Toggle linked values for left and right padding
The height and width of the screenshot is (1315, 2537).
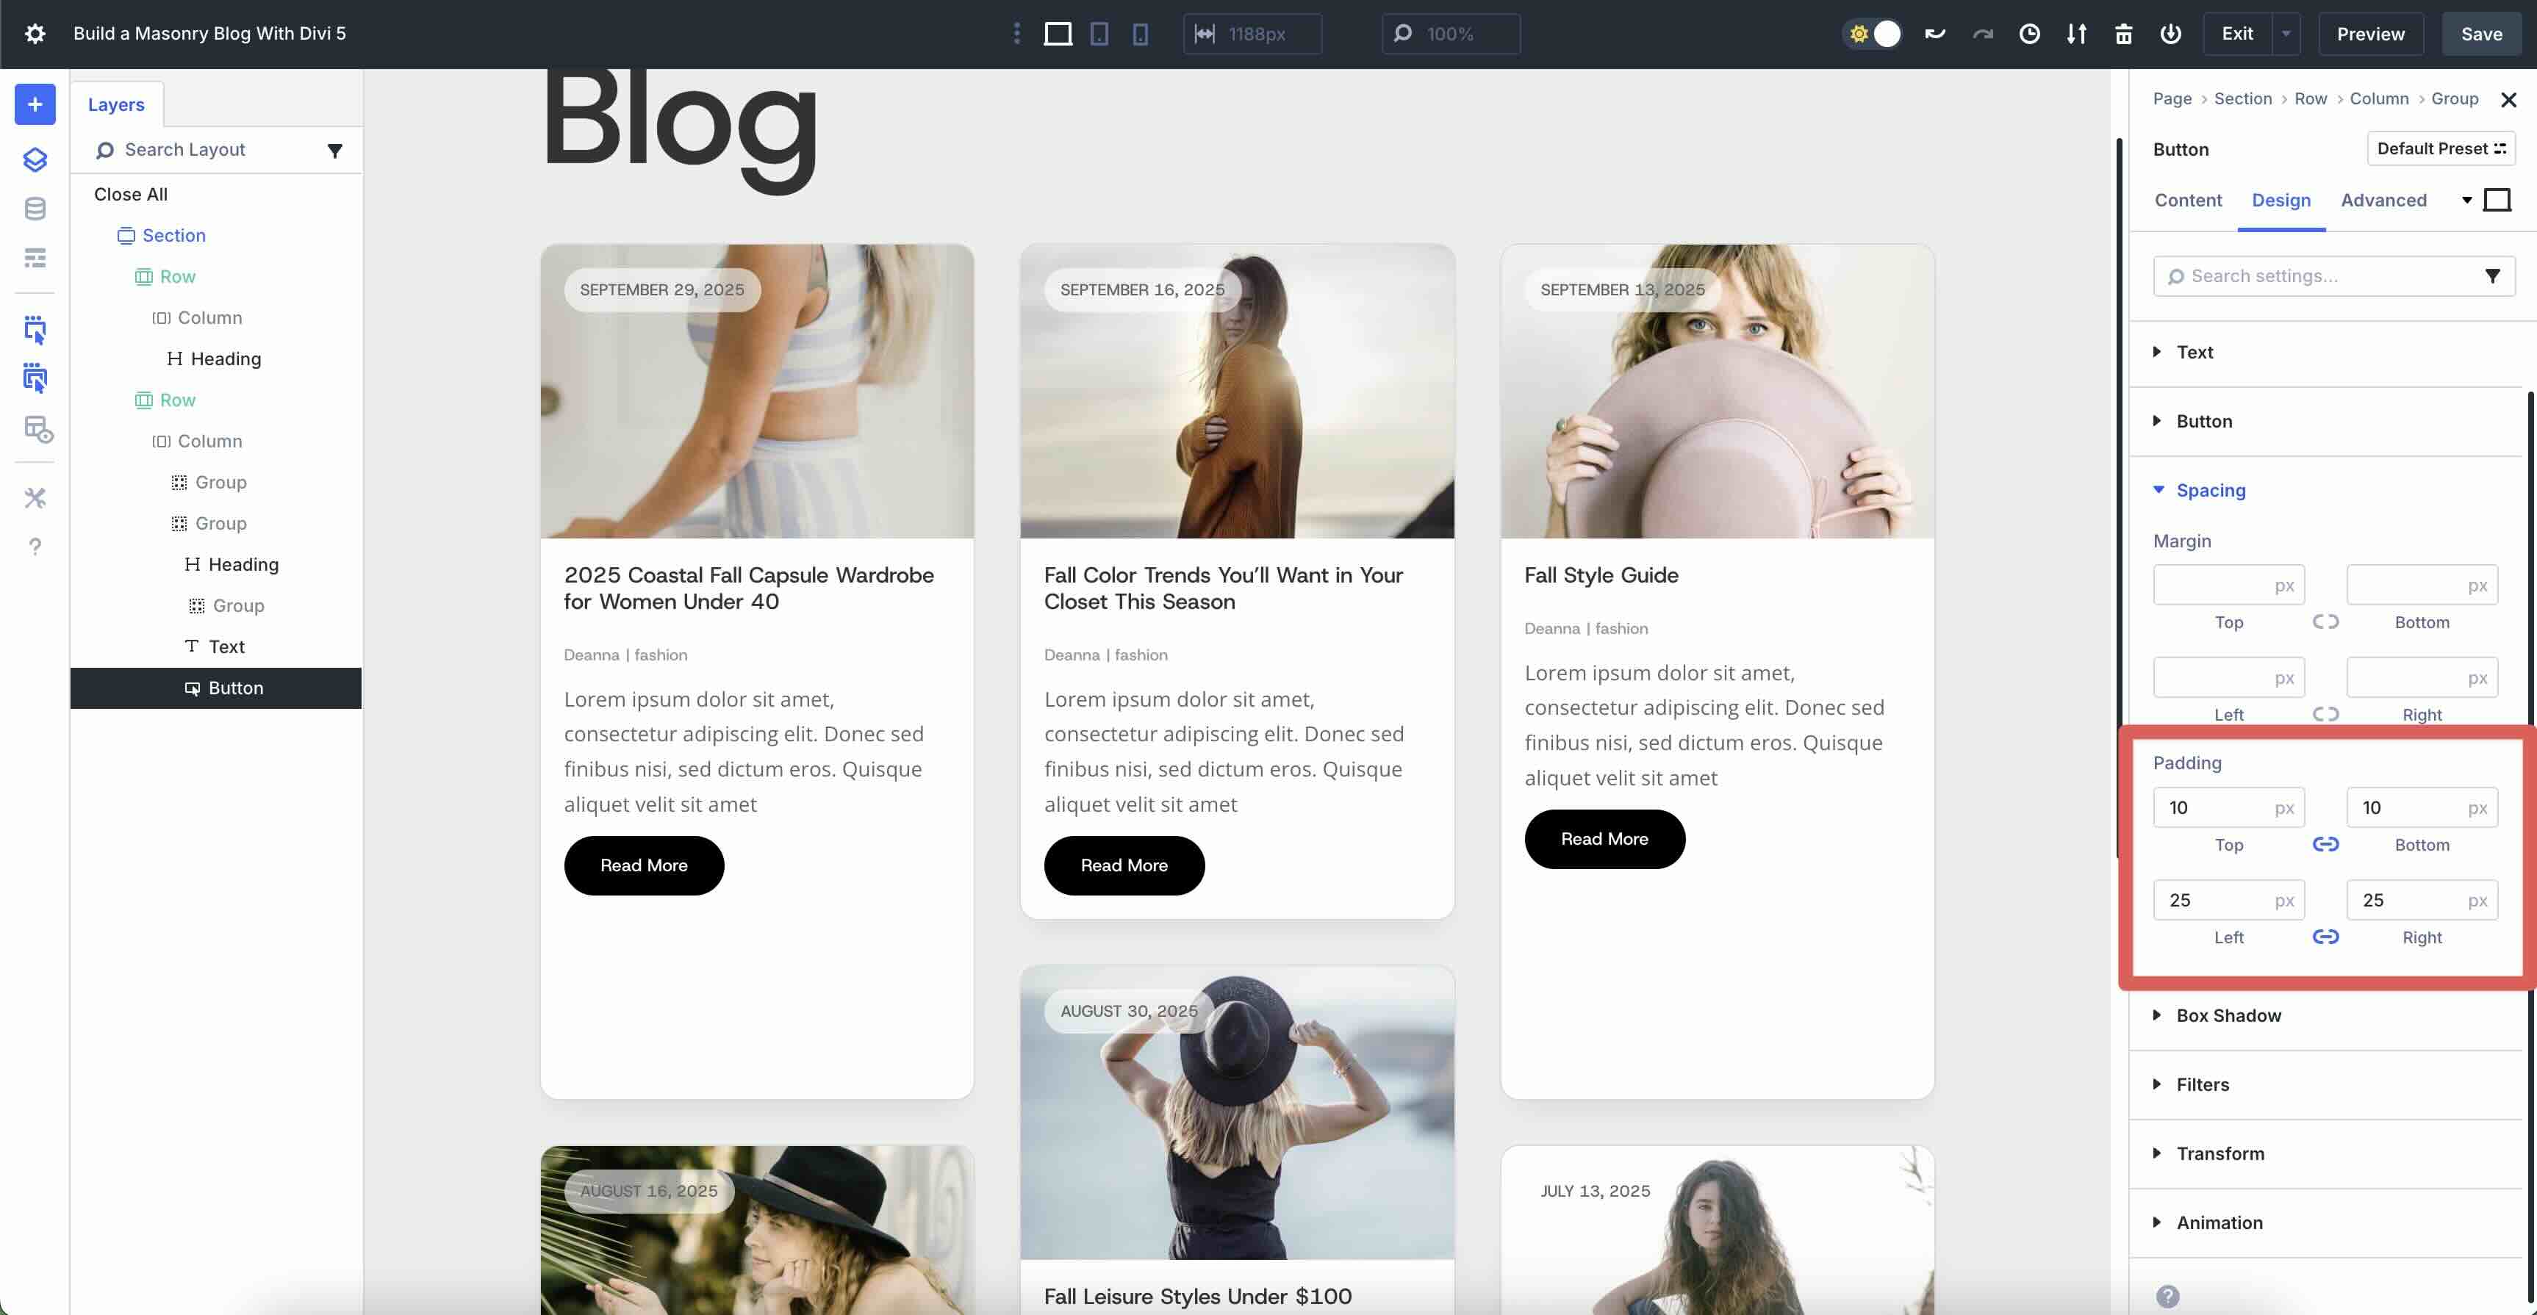[x=2326, y=936]
